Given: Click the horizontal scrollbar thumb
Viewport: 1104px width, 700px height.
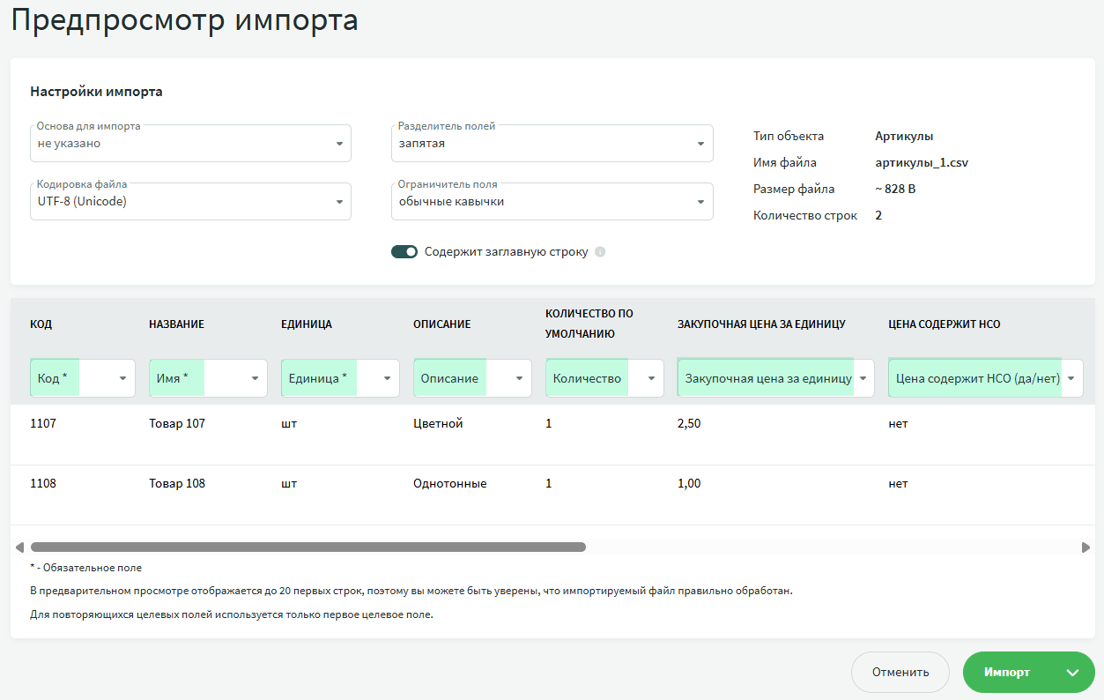Looking at the screenshot, I should (x=308, y=547).
